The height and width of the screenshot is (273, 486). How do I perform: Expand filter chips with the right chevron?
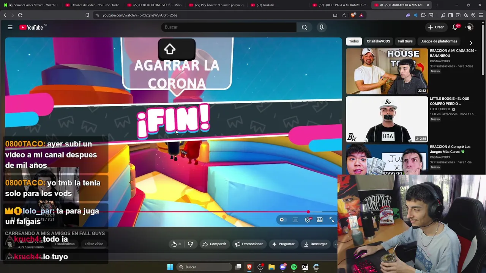[x=471, y=43]
